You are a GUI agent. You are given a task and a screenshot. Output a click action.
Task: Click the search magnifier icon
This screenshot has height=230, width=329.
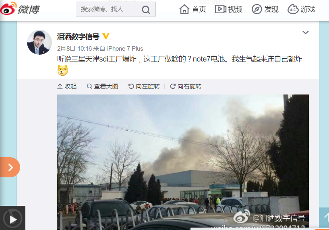[146, 10]
